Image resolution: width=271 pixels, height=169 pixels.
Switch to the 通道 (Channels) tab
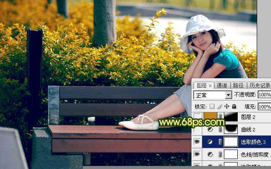pos(222,86)
